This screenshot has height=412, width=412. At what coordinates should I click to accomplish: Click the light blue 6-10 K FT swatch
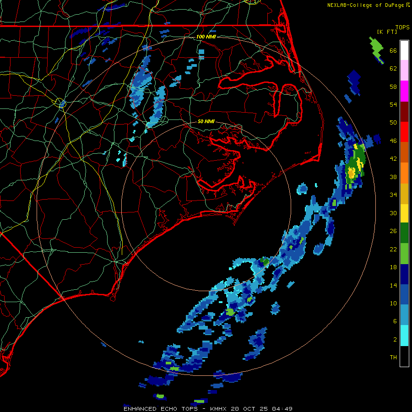click(404, 315)
